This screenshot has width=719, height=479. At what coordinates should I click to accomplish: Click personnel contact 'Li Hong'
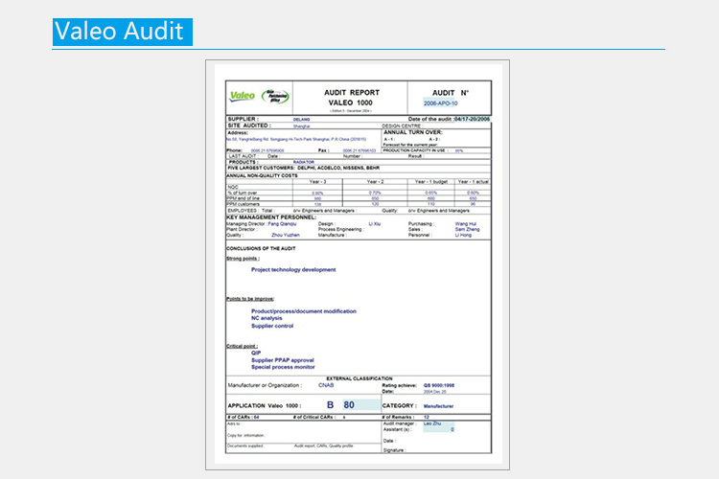click(463, 235)
